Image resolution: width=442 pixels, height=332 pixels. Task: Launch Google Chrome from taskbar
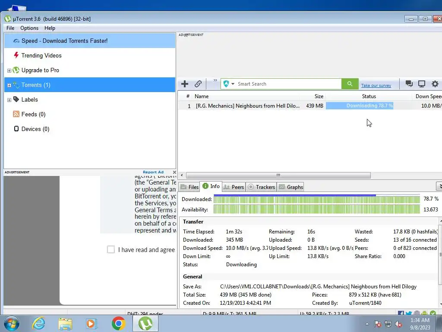point(118,323)
